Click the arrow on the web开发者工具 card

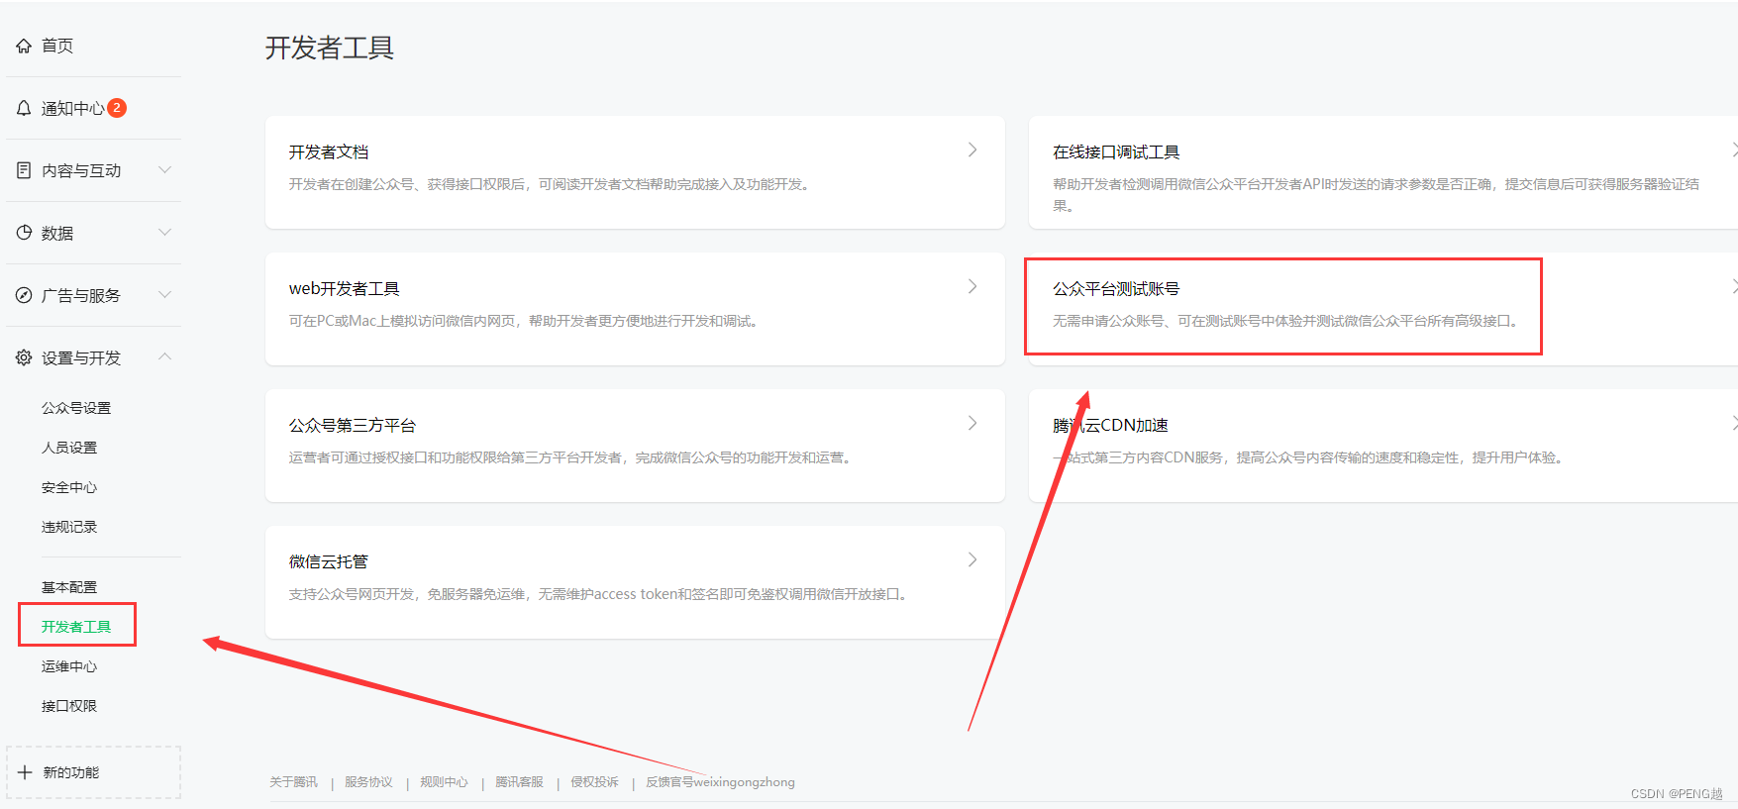972,286
